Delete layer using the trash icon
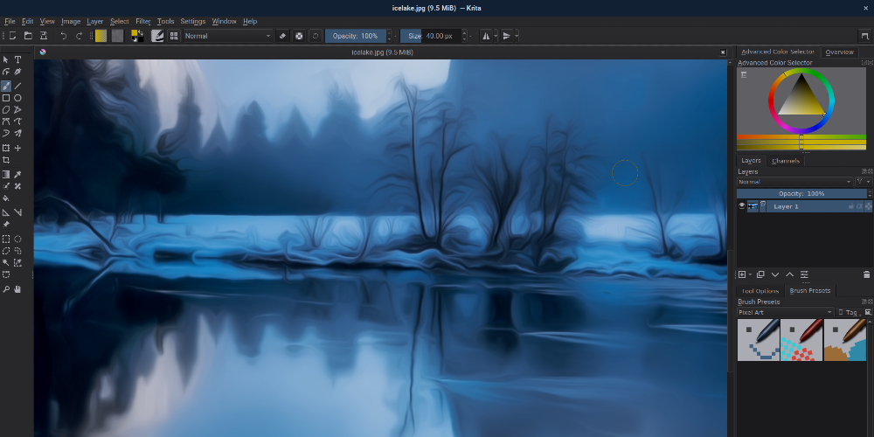 coord(866,274)
